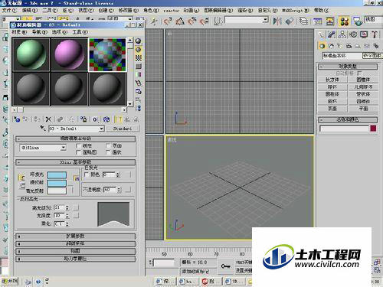This screenshot has height=287, width=383.
Task: Open the 导航 menu in Material Editor
Action: point(40,32)
